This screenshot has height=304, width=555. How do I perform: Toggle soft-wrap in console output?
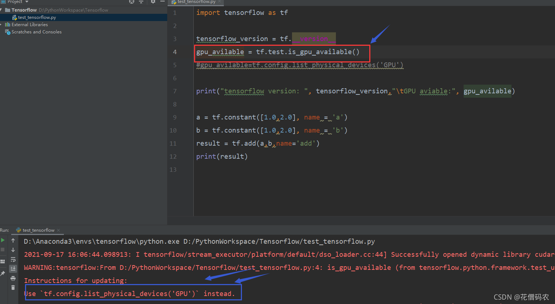point(13,259)
